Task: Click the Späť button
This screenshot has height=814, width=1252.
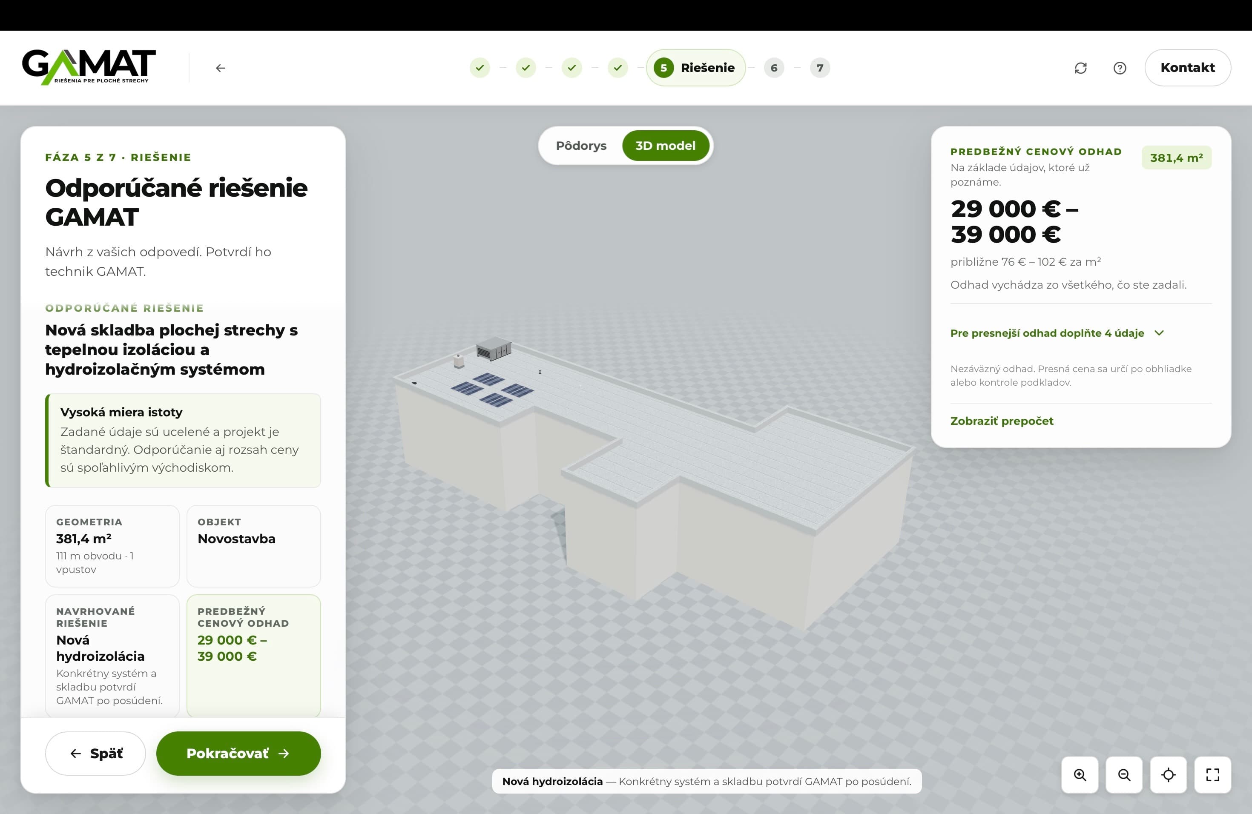Action: pos(95,753)
